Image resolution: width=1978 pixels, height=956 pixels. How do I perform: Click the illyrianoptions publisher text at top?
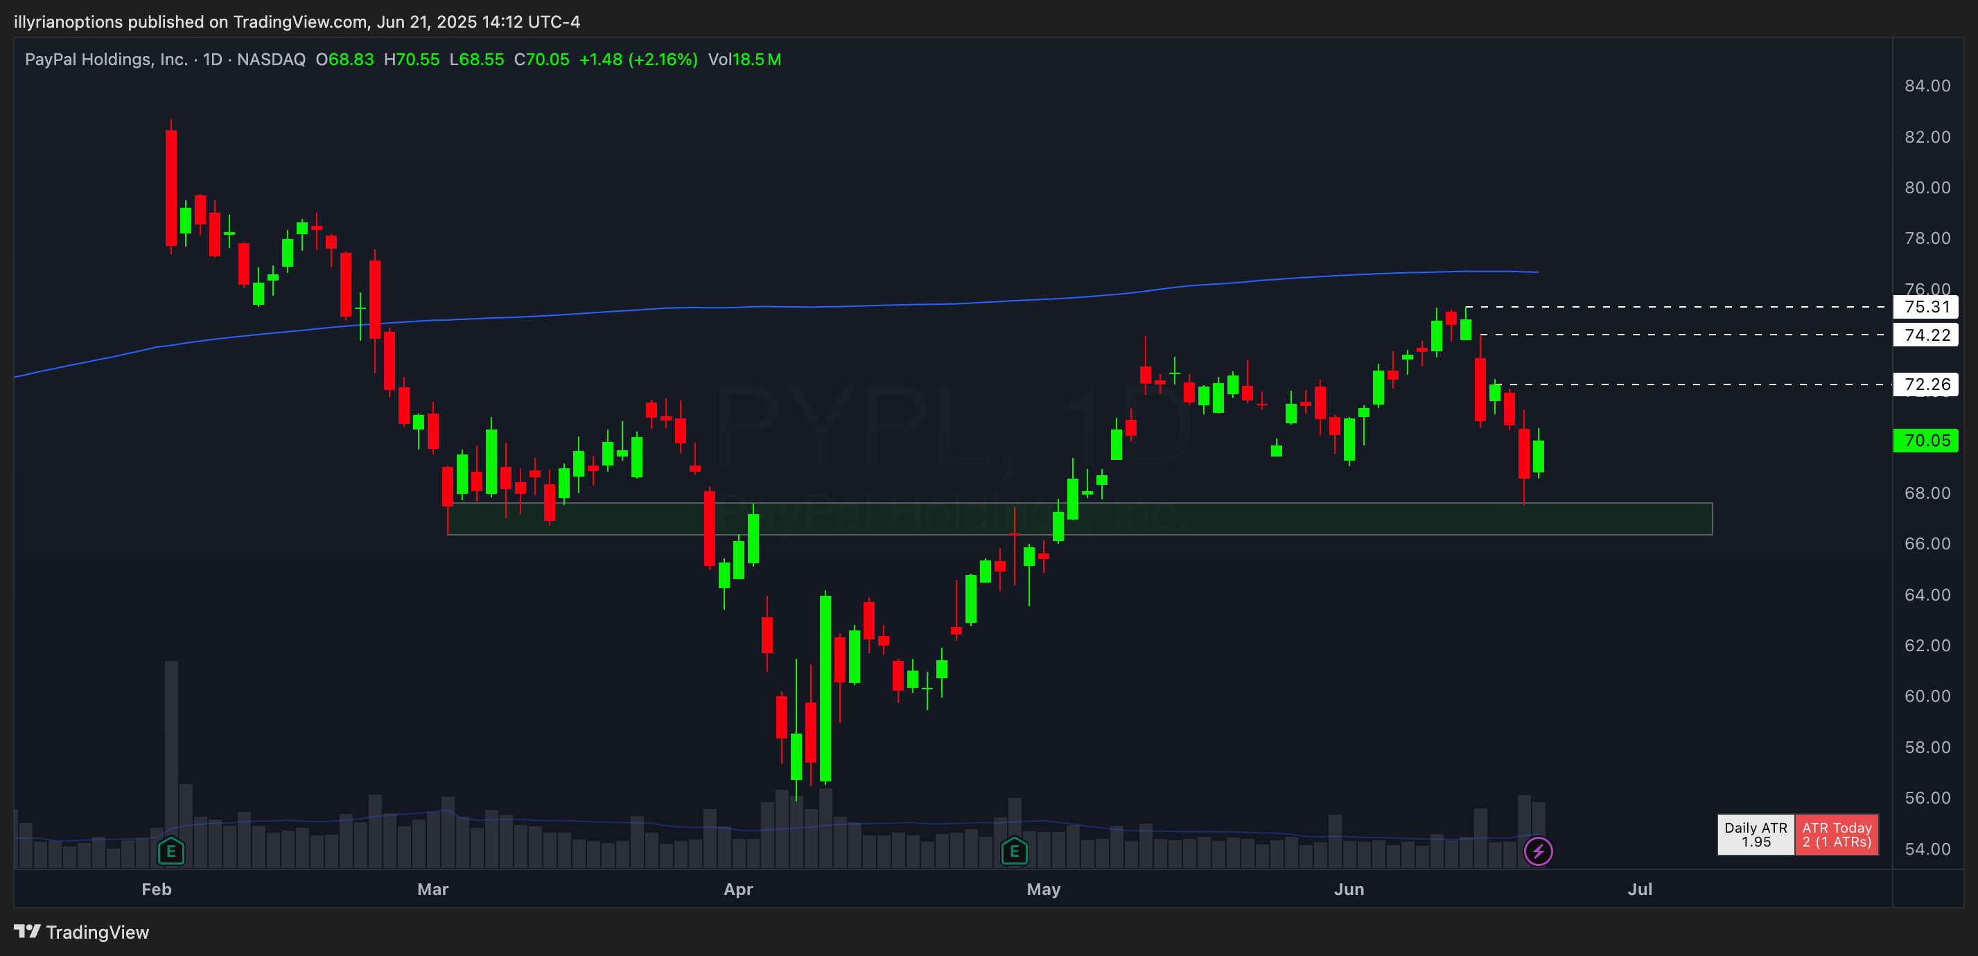(69, 21)
